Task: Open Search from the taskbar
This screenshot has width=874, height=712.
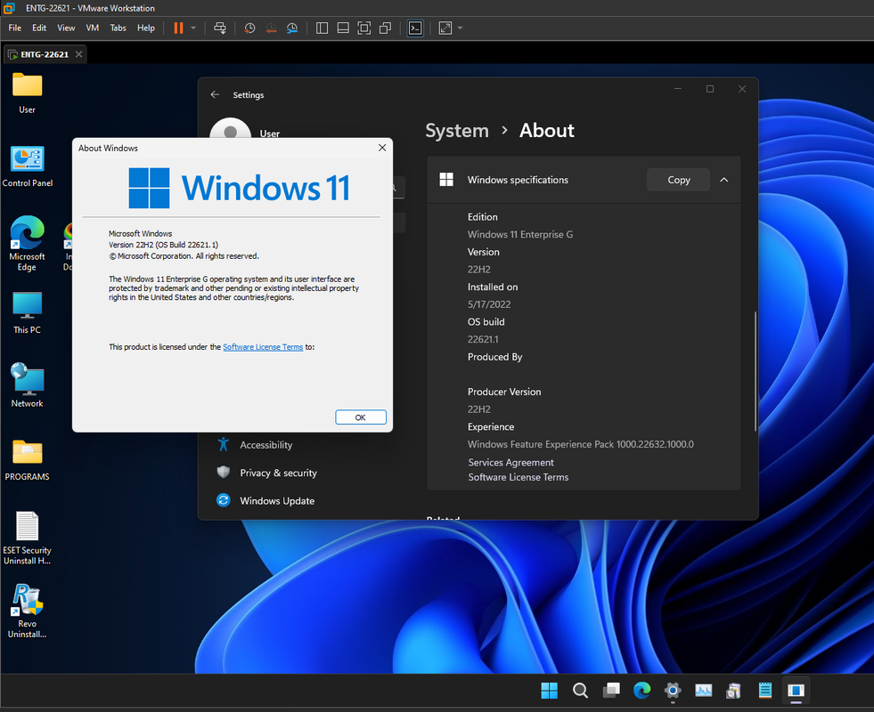Action: point(580,691)
